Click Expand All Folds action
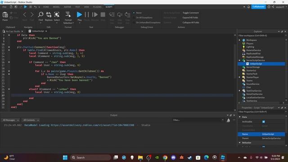 [x=190, y=18]
